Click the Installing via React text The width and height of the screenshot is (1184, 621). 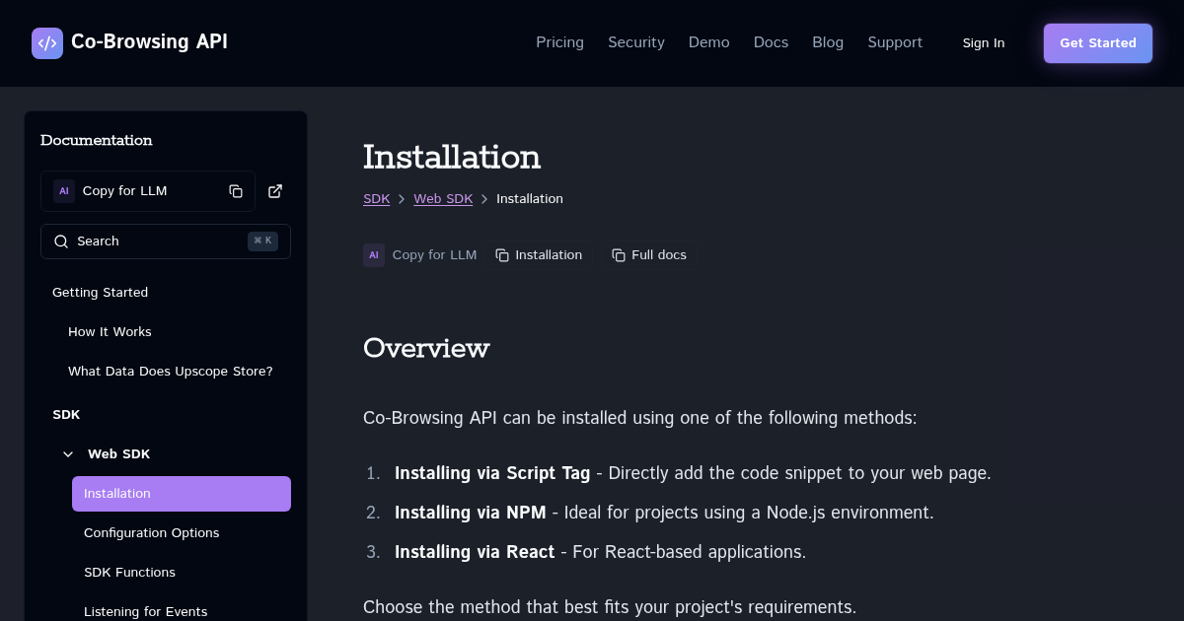coord(475,552)
